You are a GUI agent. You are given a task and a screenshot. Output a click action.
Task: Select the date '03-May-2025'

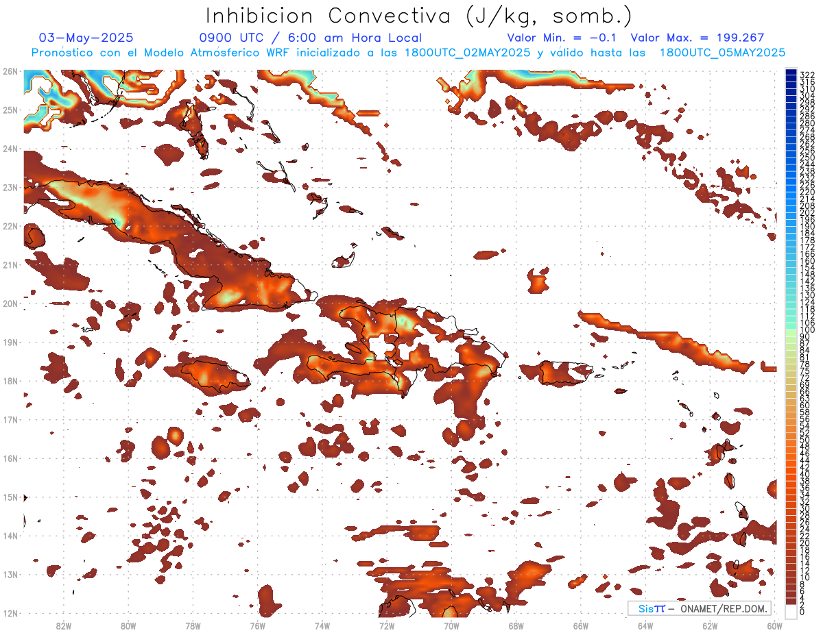pyautogui.click(x=86, y=38)
